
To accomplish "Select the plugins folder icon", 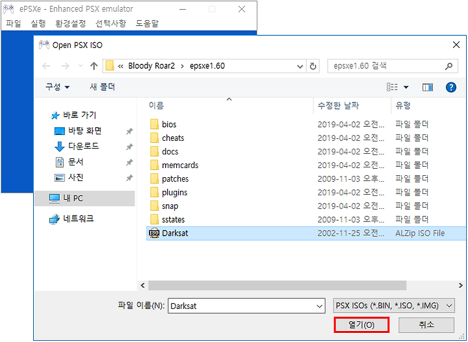I will [154, 193].
